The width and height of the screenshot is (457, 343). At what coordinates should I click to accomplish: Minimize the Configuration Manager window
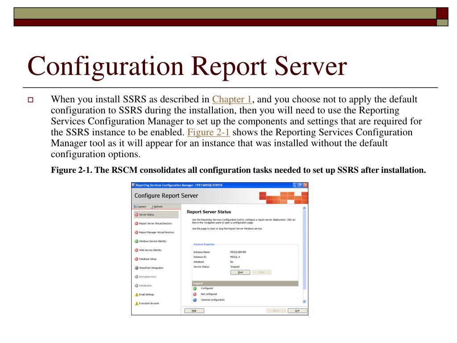pos(295,185)
